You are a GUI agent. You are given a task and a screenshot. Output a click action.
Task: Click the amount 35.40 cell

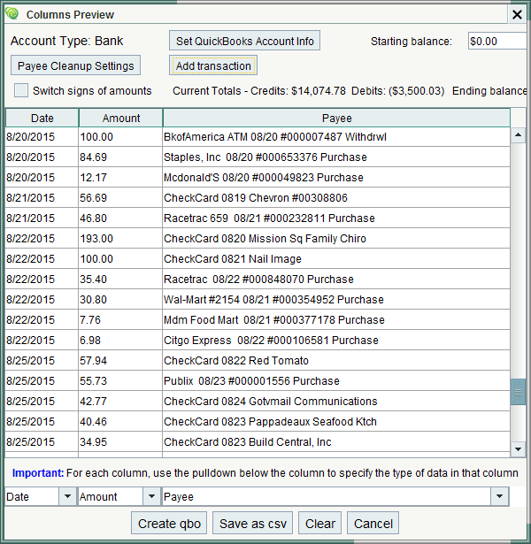tap(120, 280)
